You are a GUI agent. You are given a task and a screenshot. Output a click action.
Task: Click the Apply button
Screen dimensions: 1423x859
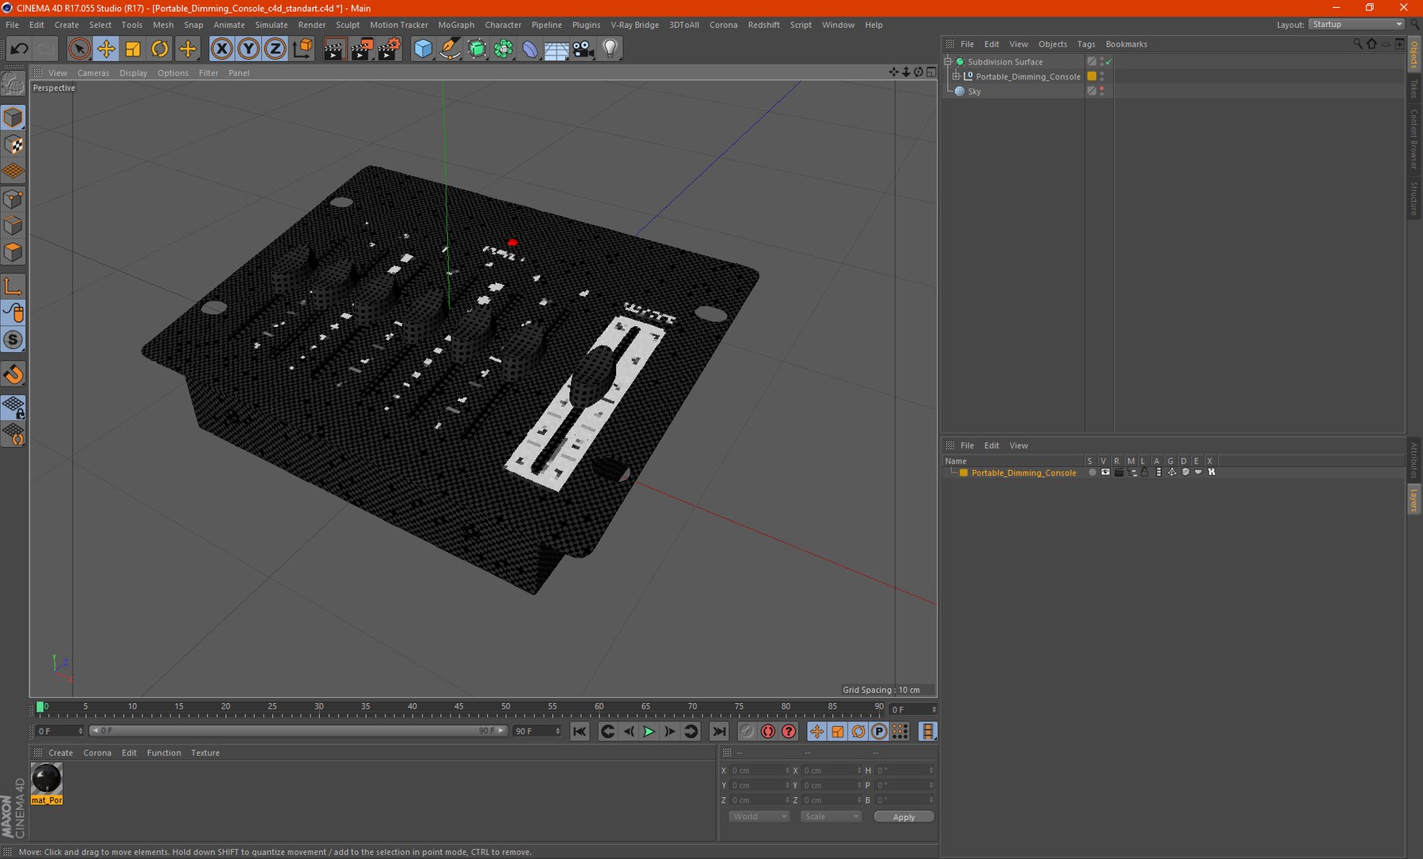(904, 817)
